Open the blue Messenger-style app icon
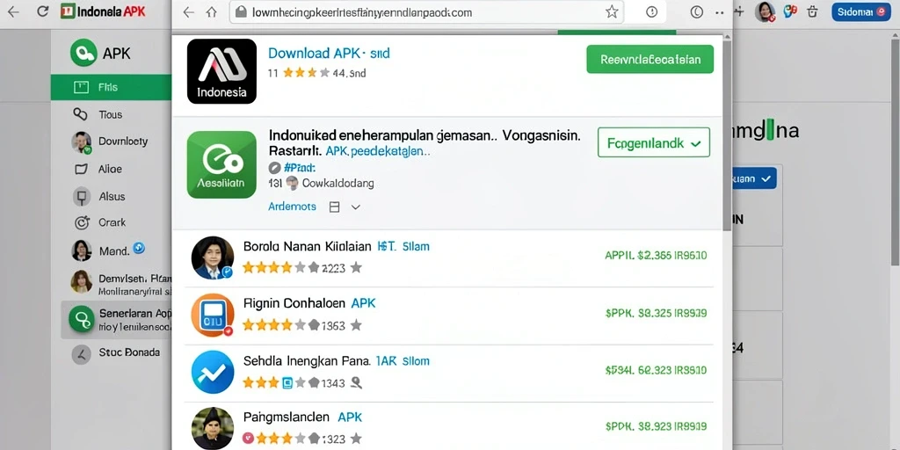Screen dimensions: 900x450 (213, 372)
